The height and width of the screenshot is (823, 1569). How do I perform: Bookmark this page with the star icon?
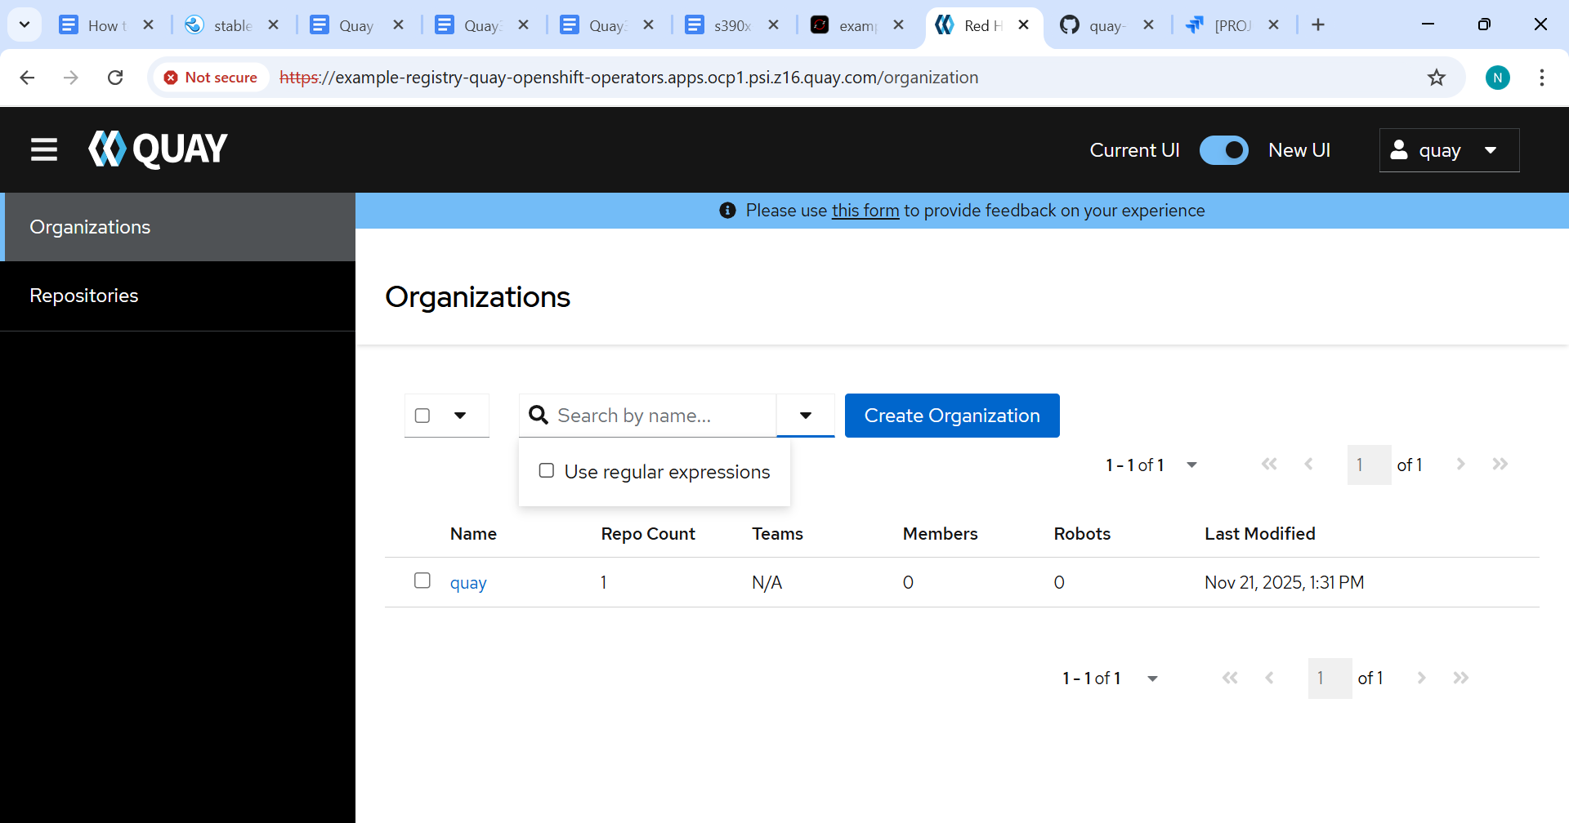point(1437,78)
